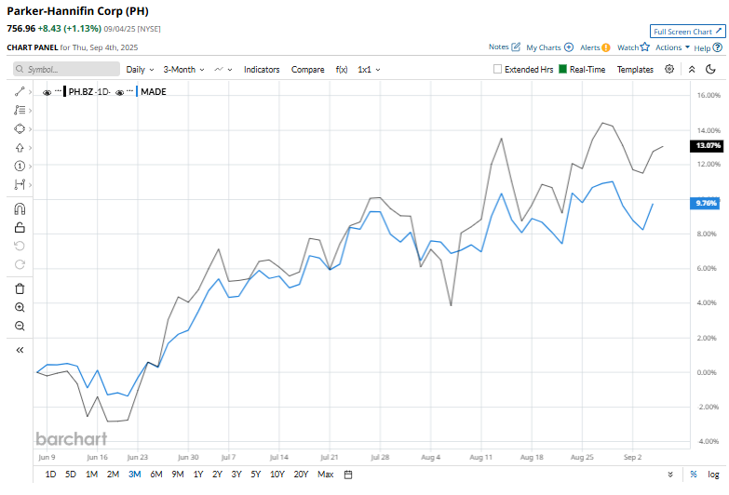Open the f(x) expressions menu

pos(342,69)
